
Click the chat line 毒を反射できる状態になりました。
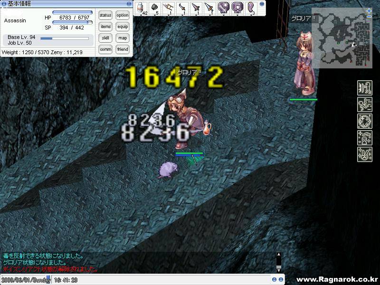43,256
